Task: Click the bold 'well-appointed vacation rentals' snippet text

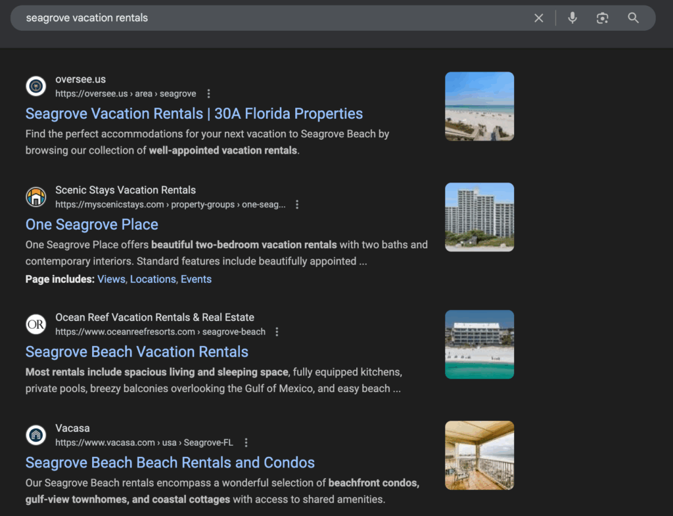Action: [223, 150]
